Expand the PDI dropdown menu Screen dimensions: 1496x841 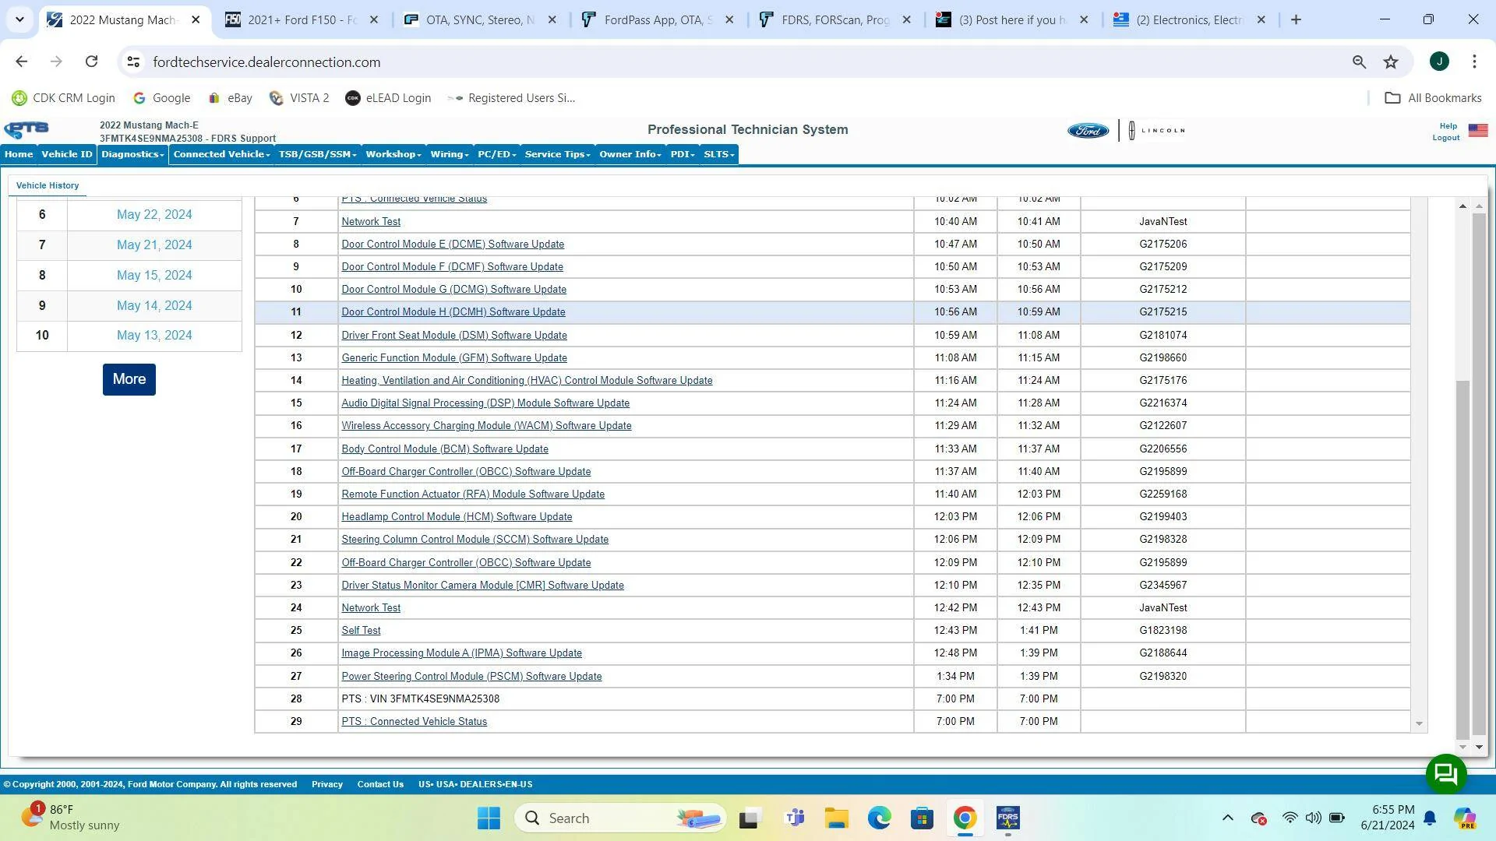(682, 154)
